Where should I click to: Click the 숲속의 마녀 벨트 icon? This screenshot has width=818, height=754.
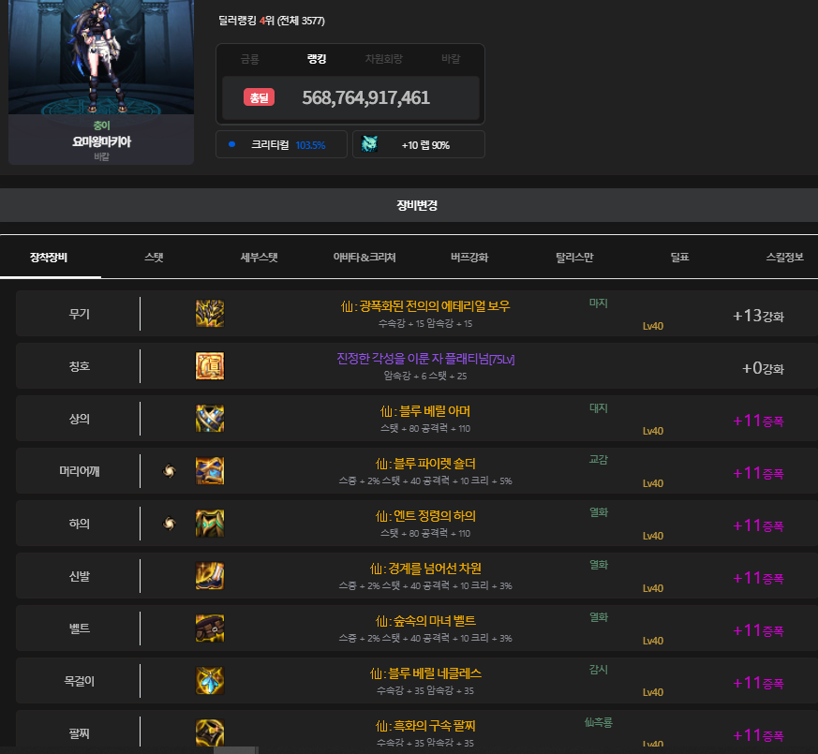tap(209, 628)
